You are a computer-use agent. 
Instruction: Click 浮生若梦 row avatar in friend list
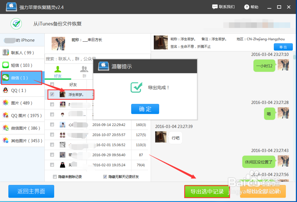[62, 94]
